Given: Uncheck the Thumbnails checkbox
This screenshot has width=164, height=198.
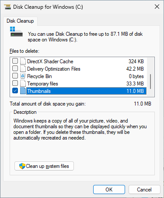Looking at the screenshot, I should point(15,91).
